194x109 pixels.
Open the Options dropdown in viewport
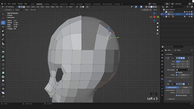(156, 10)
